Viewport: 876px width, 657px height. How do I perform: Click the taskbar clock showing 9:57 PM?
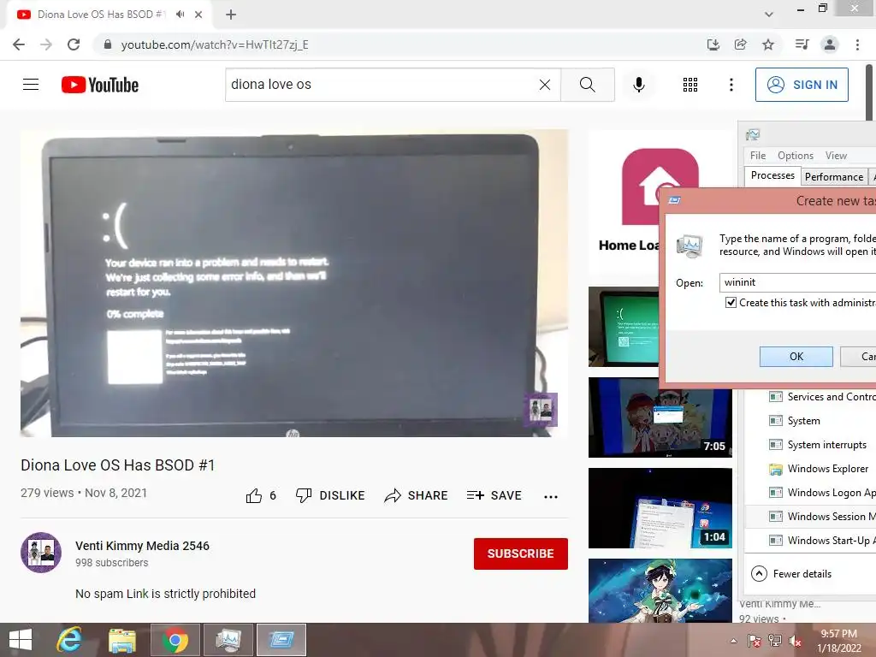pos(839,641)
